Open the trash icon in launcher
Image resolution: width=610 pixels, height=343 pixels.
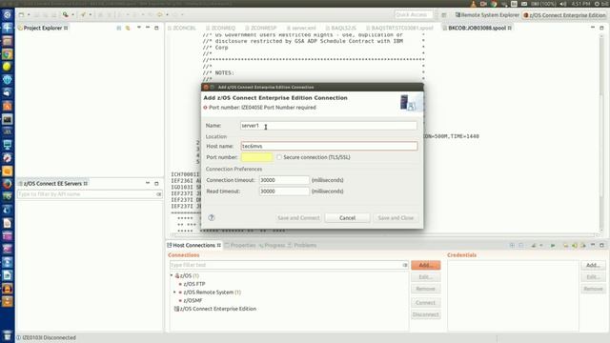click(x=7, y=335)
